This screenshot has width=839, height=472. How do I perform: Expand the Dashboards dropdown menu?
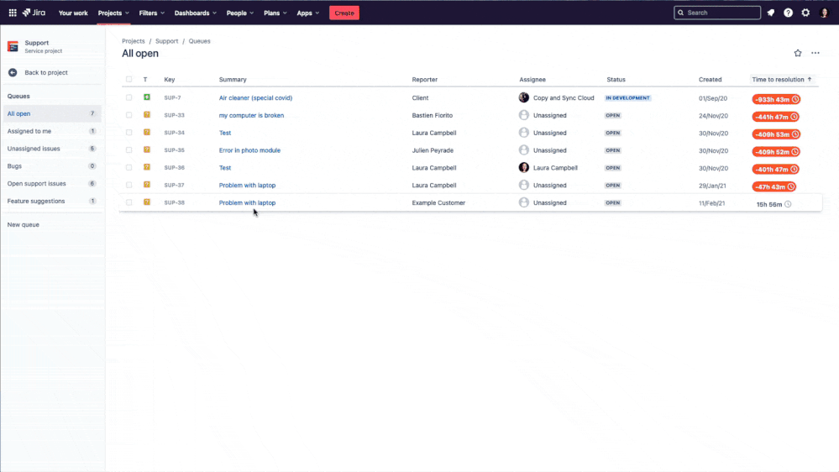point(196,13)
